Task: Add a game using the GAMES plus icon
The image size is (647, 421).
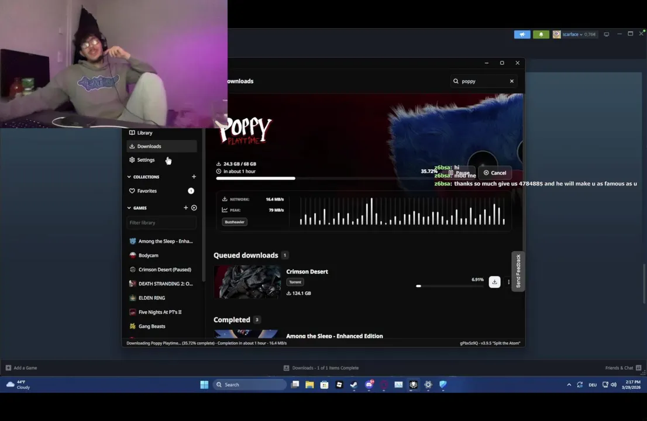Action: pyautogui.click(x=185, y=208)
